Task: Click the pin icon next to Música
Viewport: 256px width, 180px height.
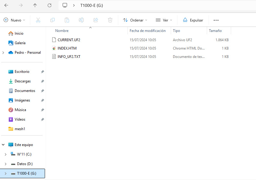Action: pos(42,110)
